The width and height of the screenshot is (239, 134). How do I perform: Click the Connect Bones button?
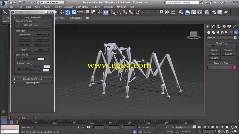tap(41, 40)
